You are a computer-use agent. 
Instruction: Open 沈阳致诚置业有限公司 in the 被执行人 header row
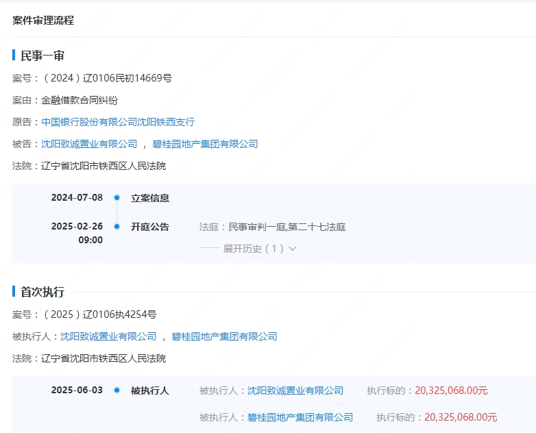click(108, 336)
